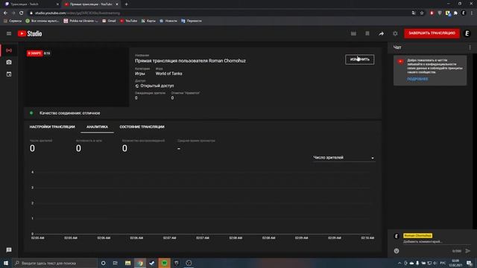Click the feedback icon at sidebar bottom

coord(9,250)
